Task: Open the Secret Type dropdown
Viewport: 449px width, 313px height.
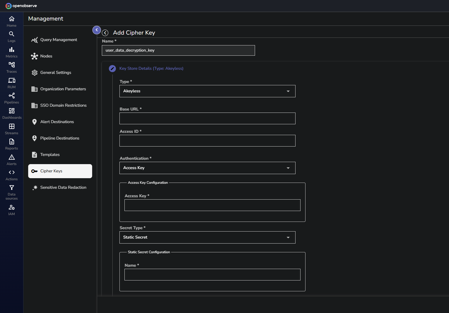Action: point(207,237)
